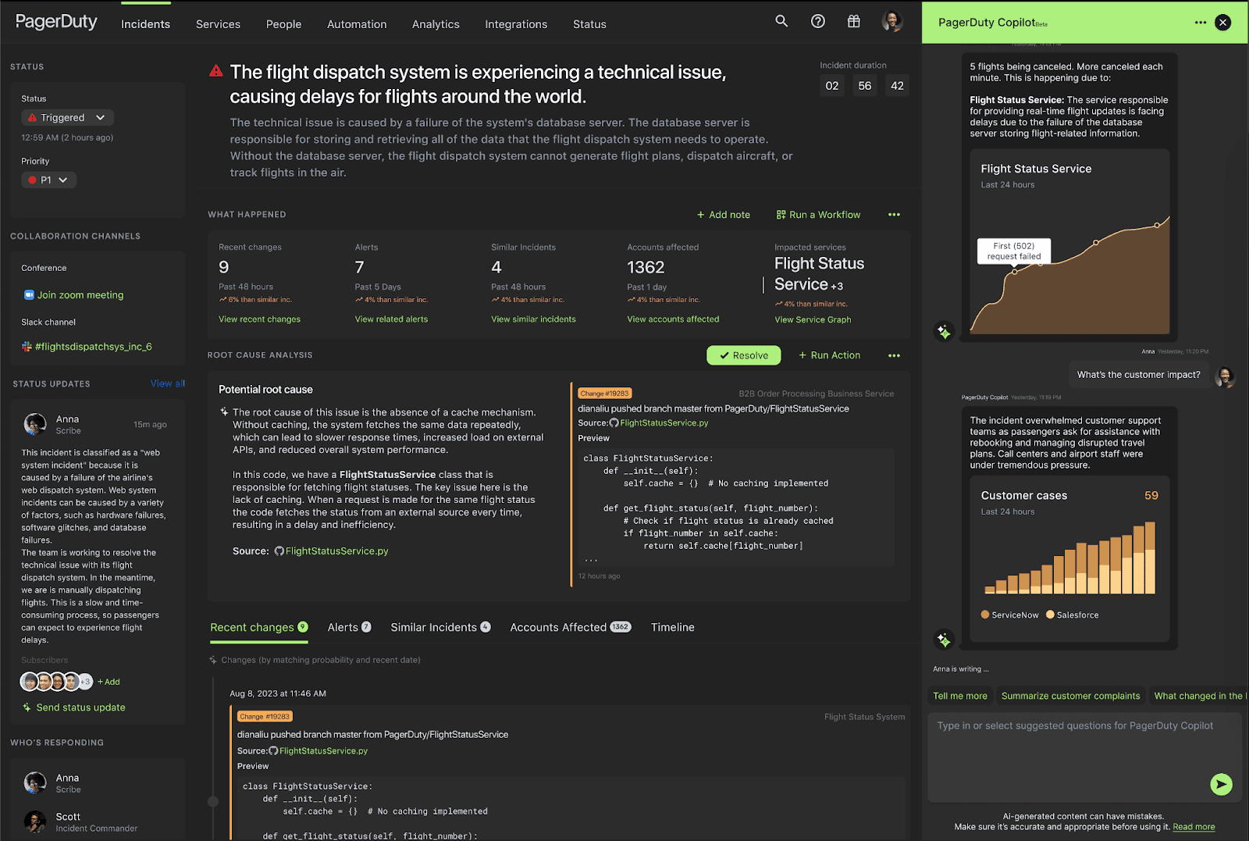Switch to the Alerts tab
Screen dimensions: 1249x841
click(x=349, y=627)
